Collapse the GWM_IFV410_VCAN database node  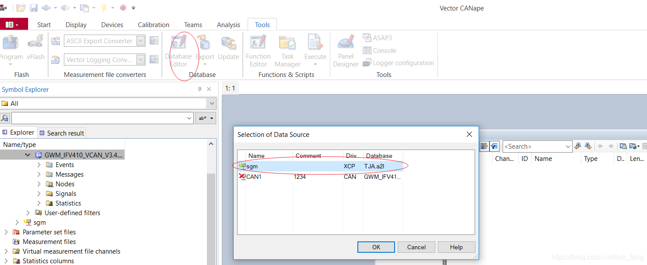(28, 155)
